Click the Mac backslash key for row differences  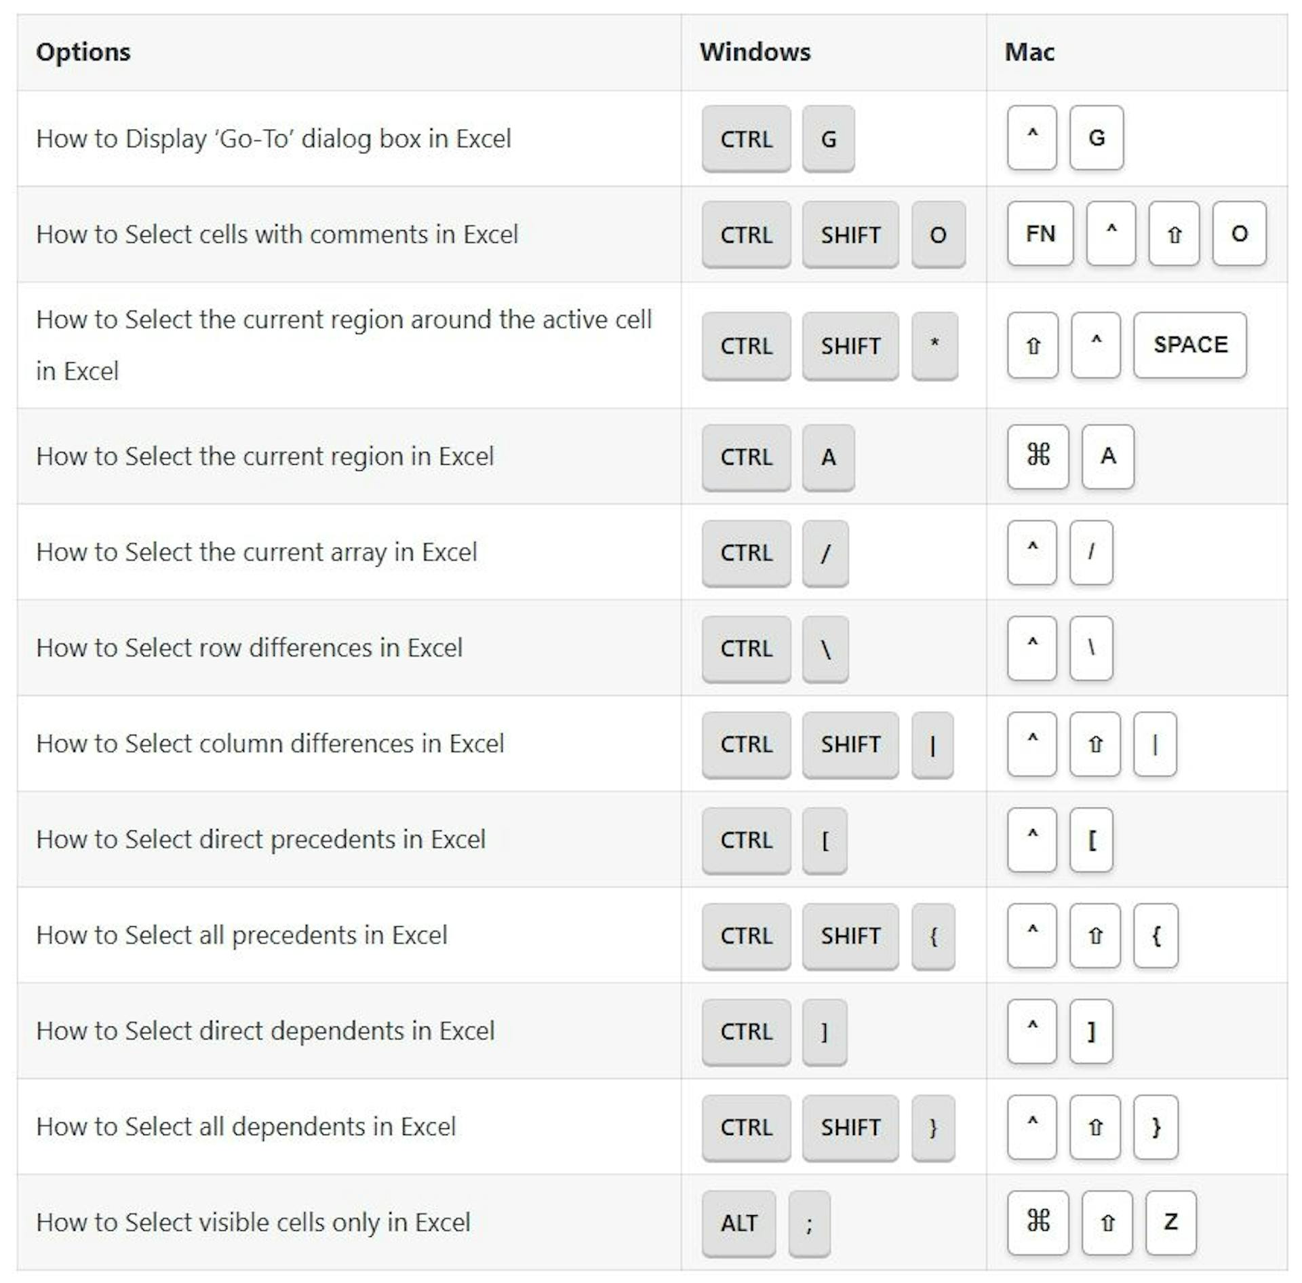pyautogui.click(x=1091, y=648)
